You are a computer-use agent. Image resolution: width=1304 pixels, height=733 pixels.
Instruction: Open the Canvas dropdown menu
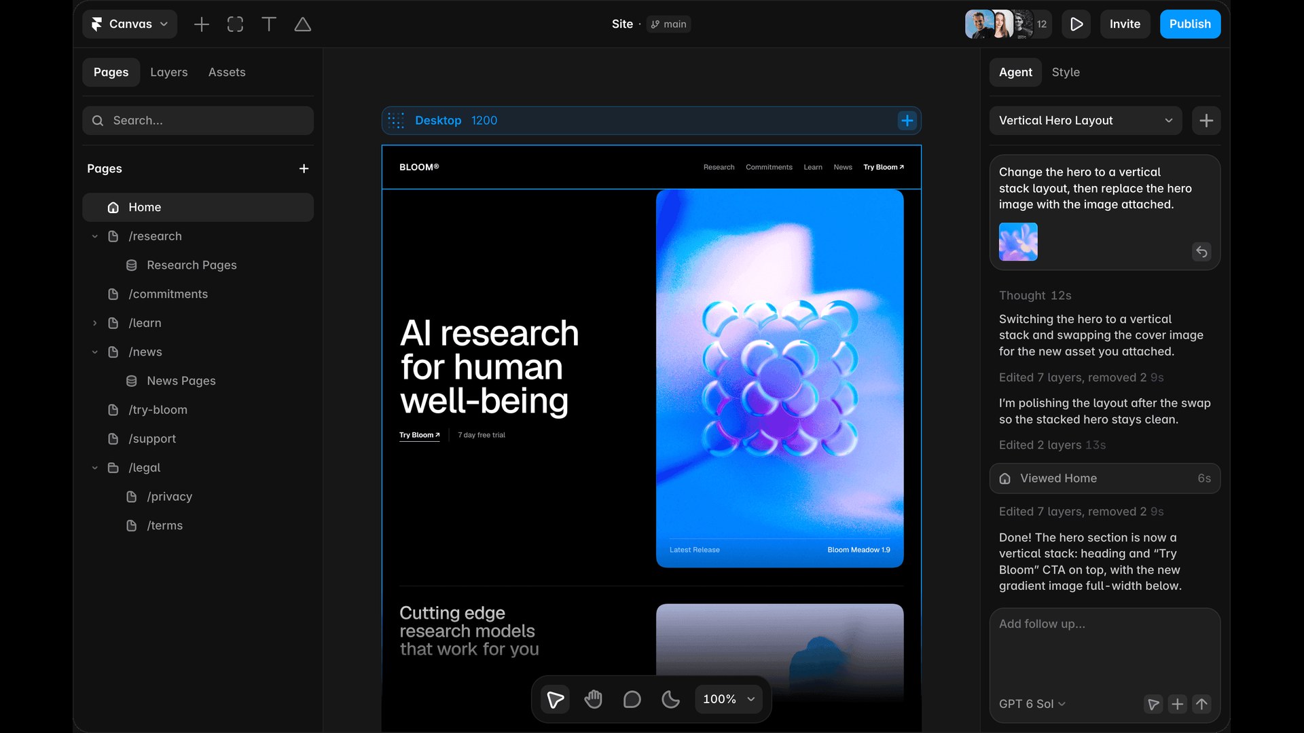point(130,24)
